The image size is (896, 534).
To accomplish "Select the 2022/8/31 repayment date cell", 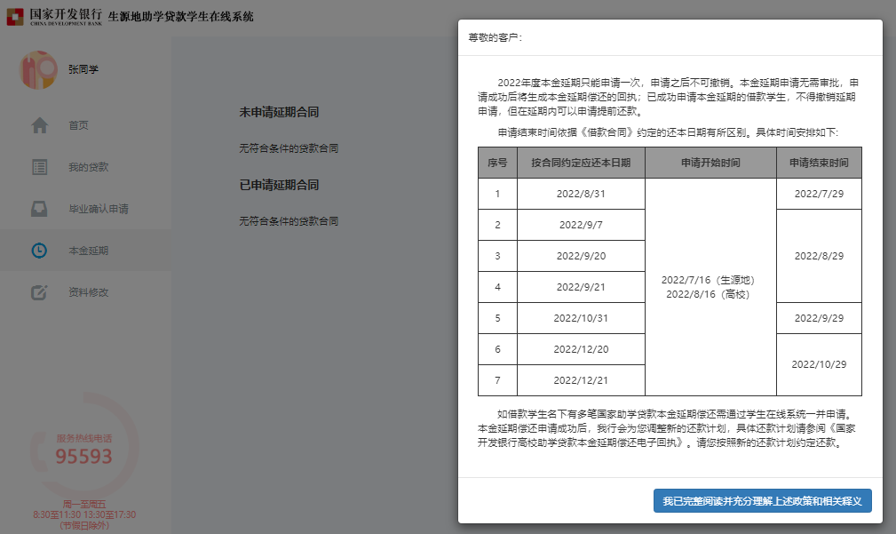I will 580,193.
